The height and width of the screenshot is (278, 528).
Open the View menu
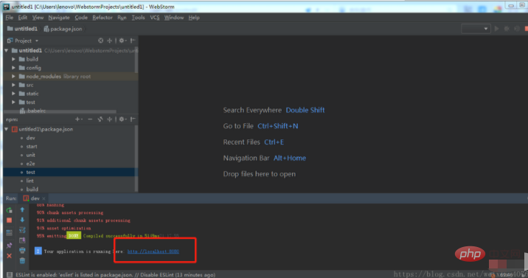(x=38, y=18)
